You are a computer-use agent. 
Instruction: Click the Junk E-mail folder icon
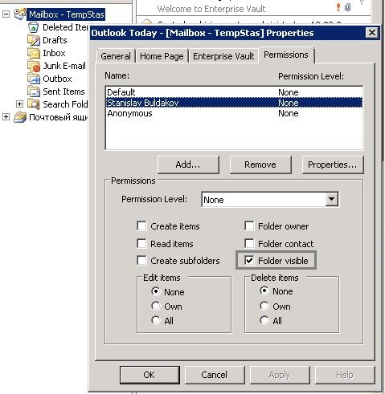click(x=34, y=66)
